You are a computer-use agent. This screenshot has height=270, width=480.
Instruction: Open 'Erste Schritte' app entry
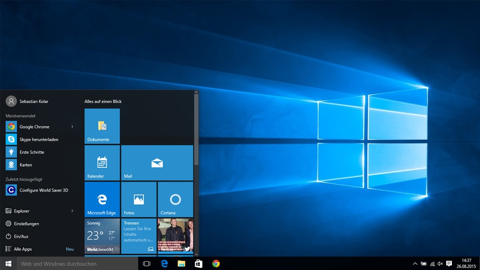coord(40,152)
